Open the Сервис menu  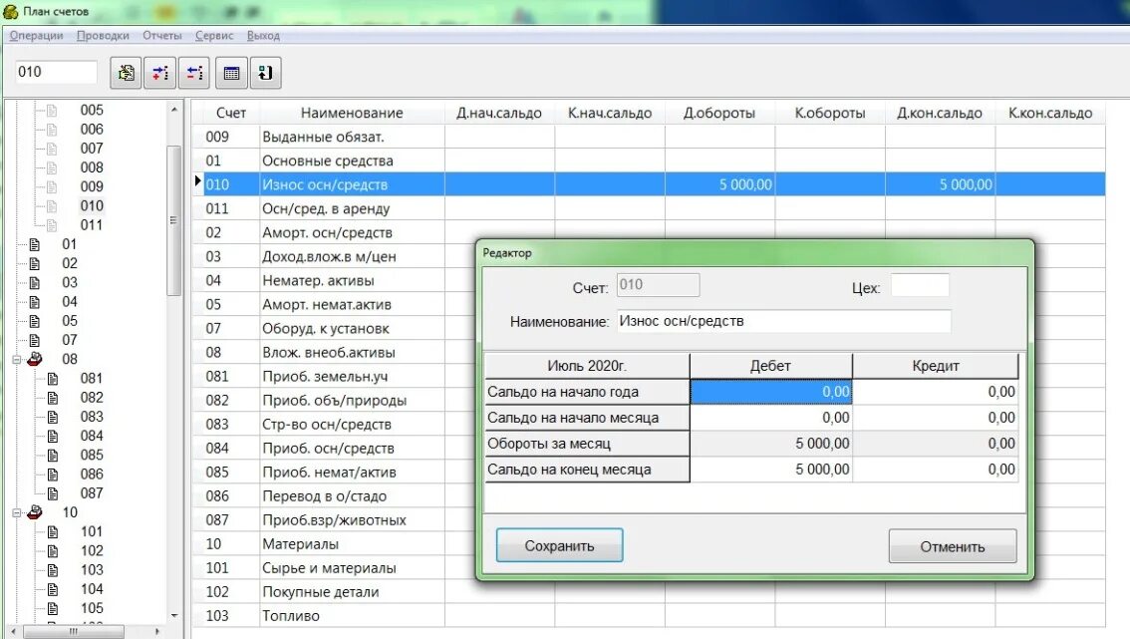point(214,35)
